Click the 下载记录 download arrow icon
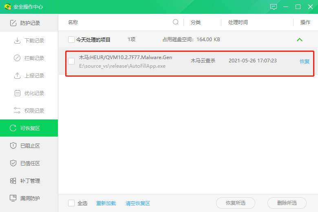Image resolution: width=318 pixels, height=212 pixels. coord(17,41)
